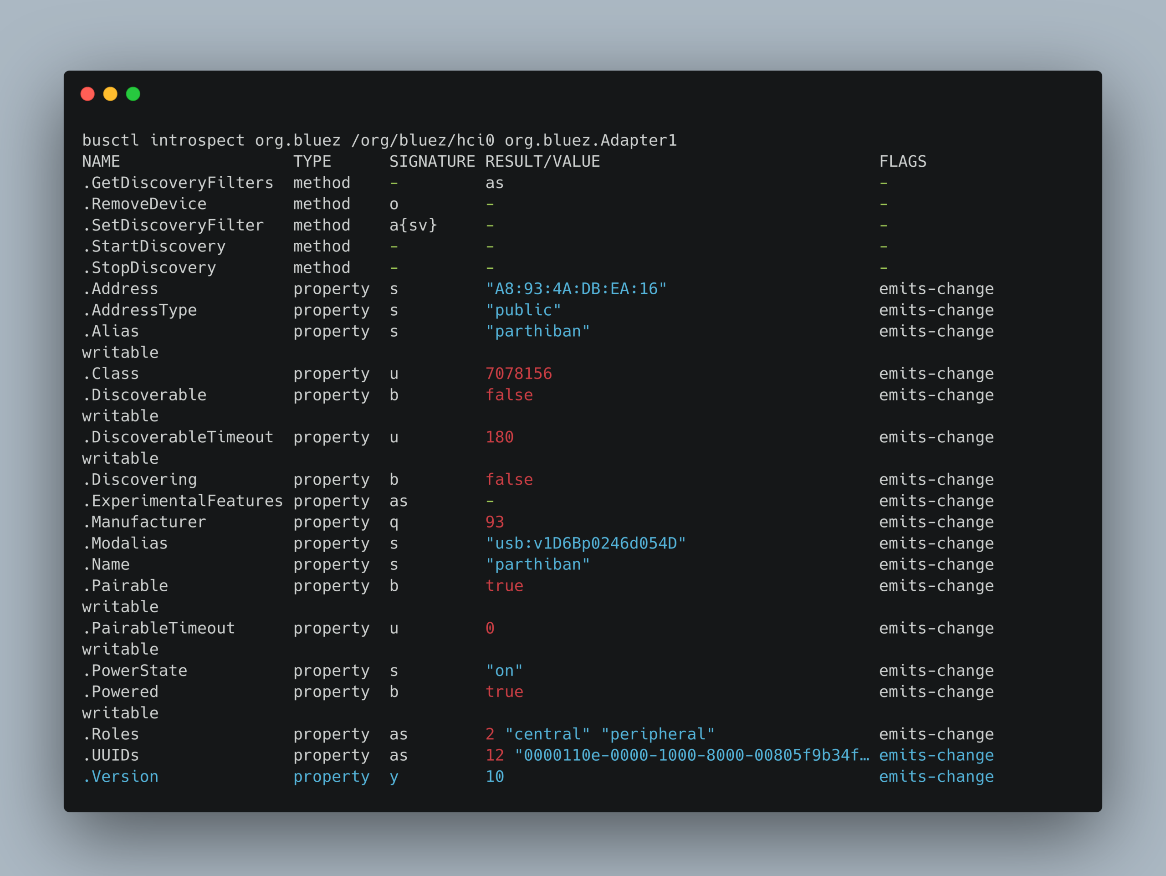Click the FLAGS column header
Screen dimensions: 1166x876
902,161
